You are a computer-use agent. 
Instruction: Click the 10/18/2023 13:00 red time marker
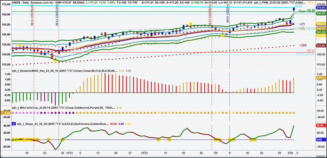tap(32, 15)
